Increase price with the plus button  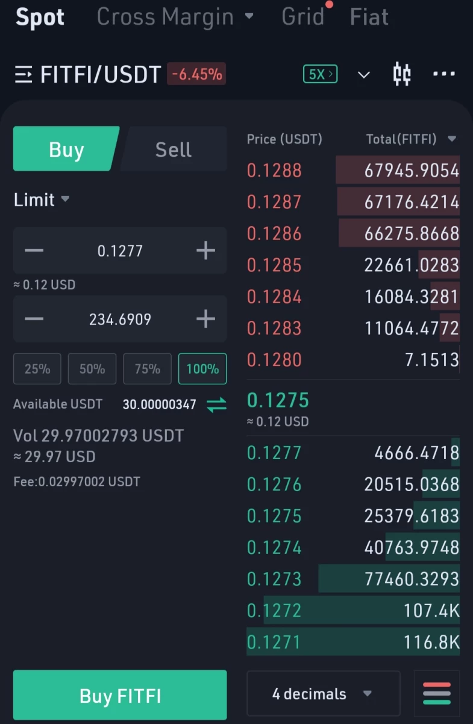tap(206, 250)
